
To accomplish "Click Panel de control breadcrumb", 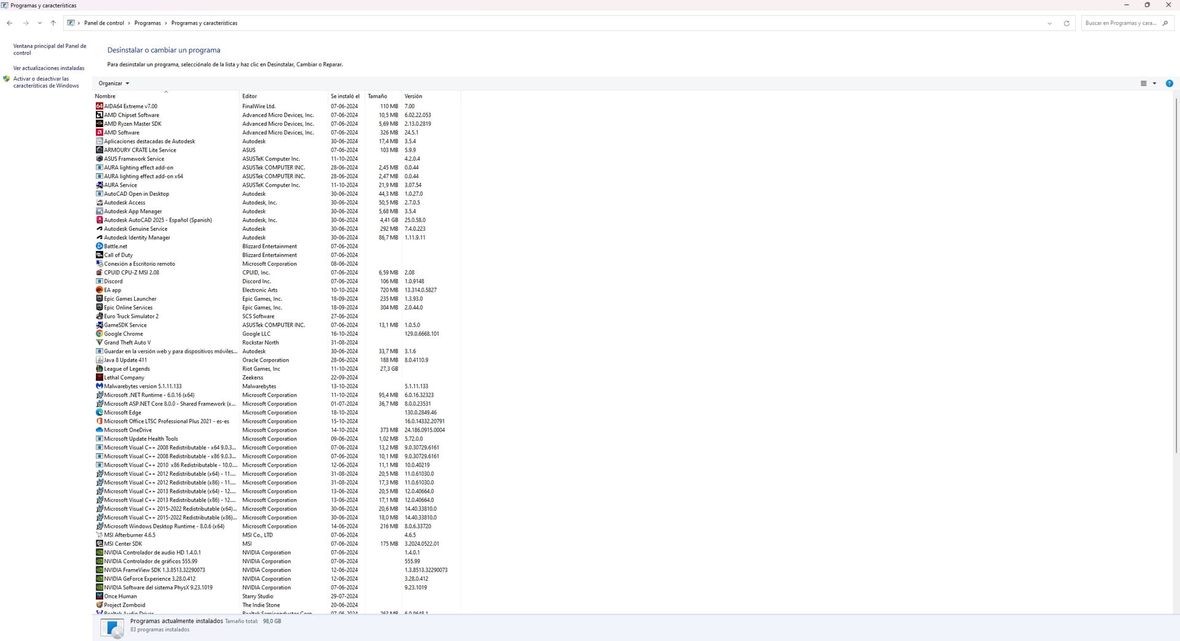I will pyautogui.click(x=104, y=23).
